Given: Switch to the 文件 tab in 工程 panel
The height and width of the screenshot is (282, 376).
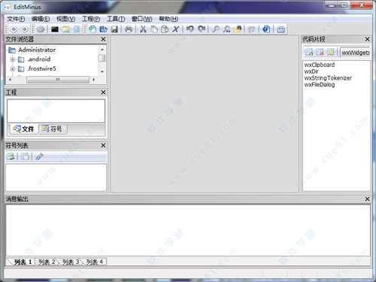Looking at the screenshot, I should click(x=24, y=129).
